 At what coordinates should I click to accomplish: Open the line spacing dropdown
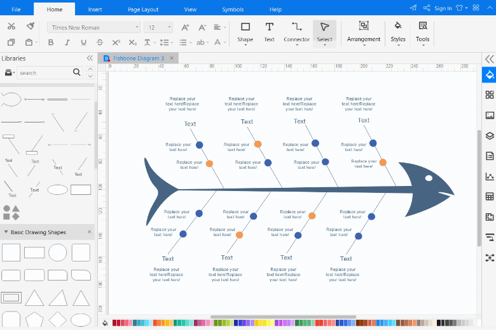pos(166,43)
